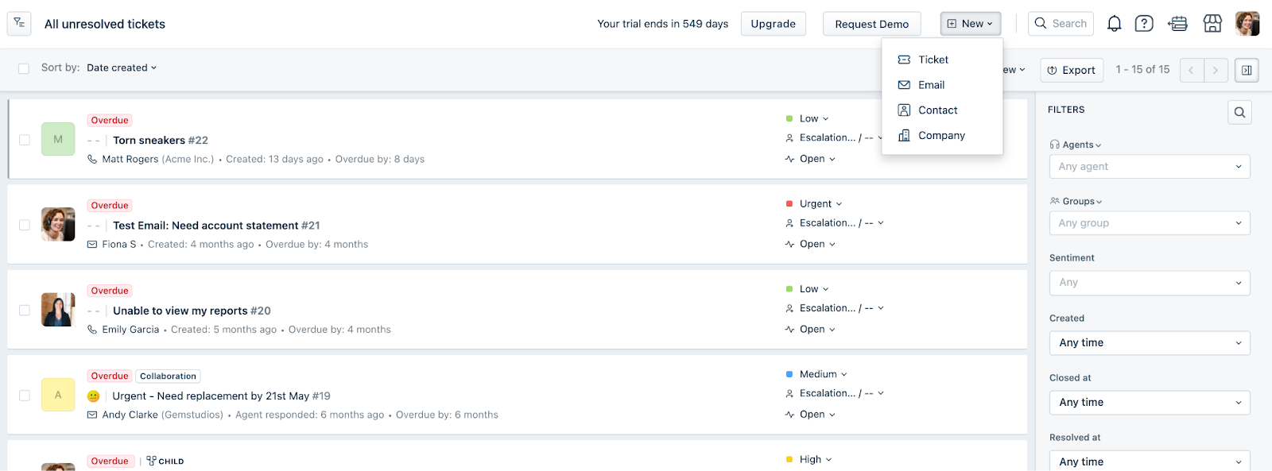Tick the select all tickets checkbox
The height and width of the screenshot is (471, 1272).
24,68
